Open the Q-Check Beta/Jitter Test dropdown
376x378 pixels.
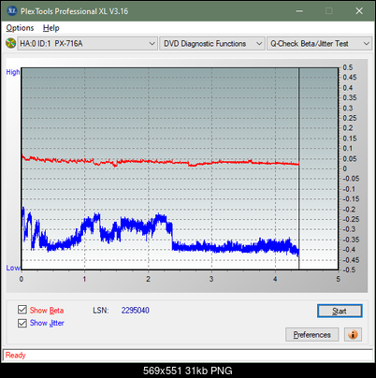[x=320, y=44]
